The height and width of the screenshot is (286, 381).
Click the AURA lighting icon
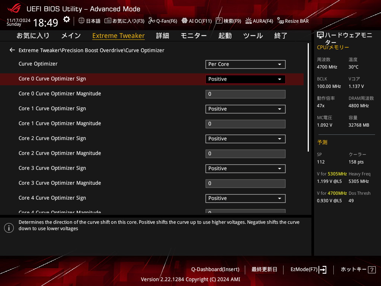[x=248, y=21]
